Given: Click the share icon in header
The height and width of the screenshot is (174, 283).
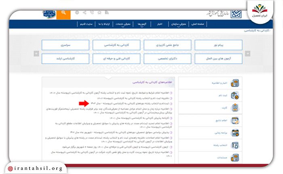Looking at the screenshot, I should pyautogui.click(x=84, y=13).
